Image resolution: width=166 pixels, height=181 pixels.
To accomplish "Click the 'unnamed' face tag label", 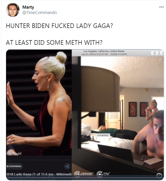I will point(103,135).
